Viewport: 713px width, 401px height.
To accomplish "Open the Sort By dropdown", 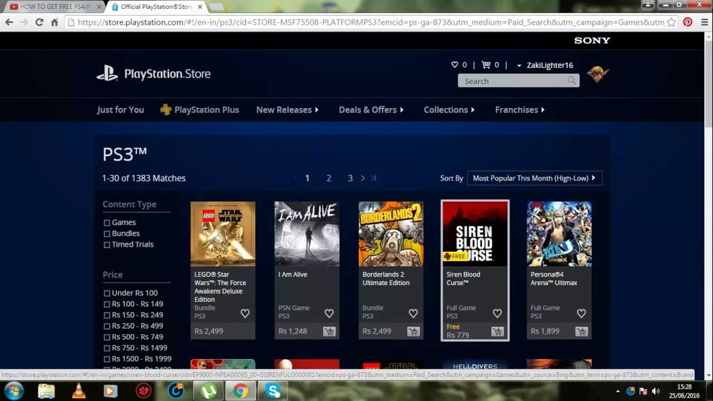I will click(x=534, y=178).
